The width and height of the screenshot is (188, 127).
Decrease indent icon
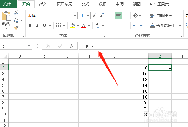pos(136,26)
